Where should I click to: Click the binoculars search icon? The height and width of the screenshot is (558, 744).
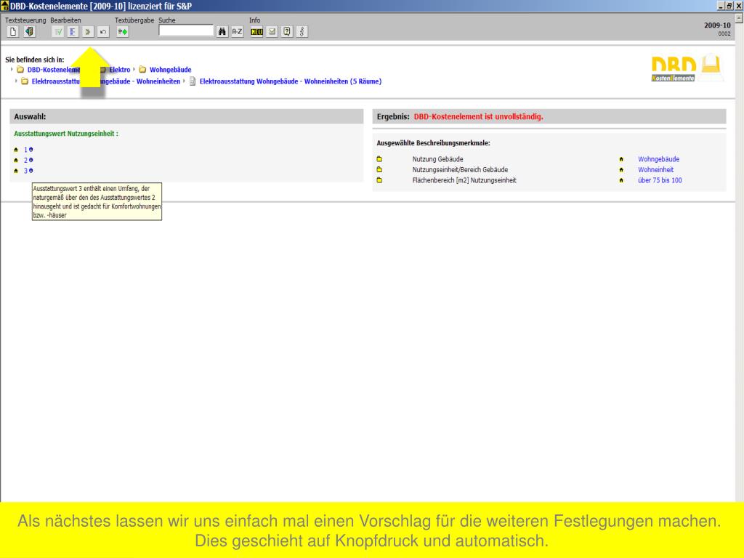(x=222, y=31)
